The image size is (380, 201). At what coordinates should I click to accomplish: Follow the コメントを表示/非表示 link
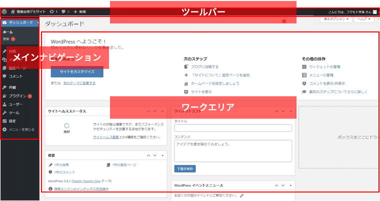pos(327,83)
